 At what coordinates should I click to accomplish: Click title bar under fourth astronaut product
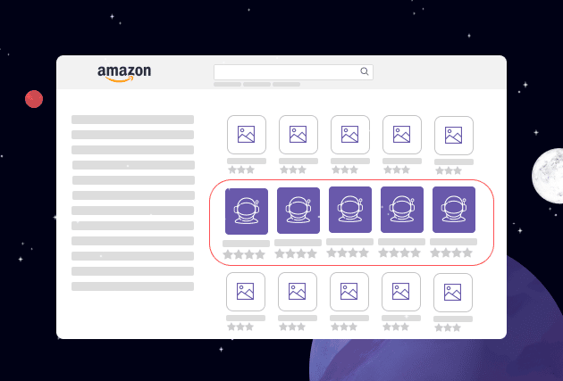(401, 242)
